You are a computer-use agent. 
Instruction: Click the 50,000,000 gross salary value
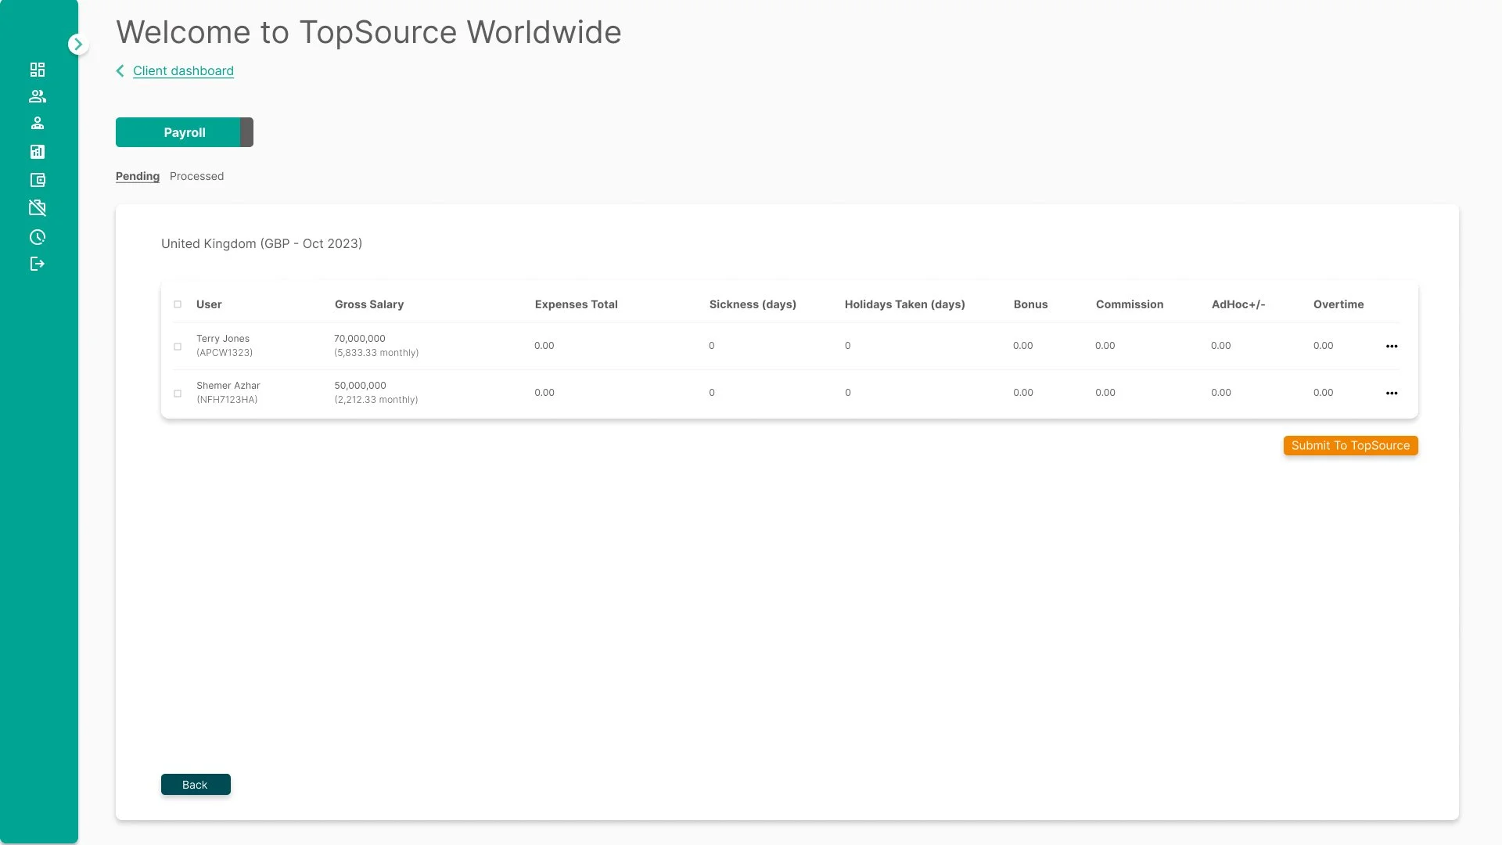pos(360,386)
